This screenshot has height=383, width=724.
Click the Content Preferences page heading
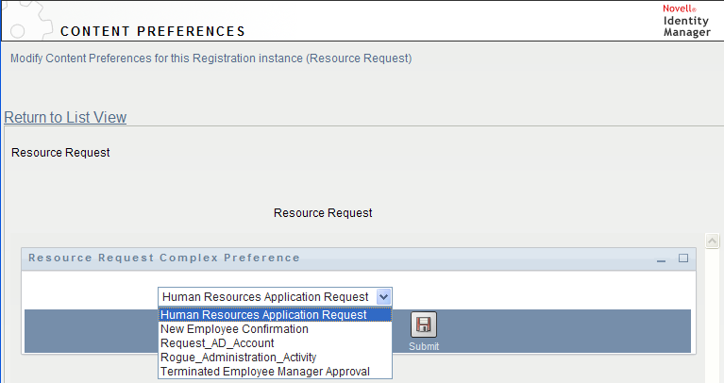click(153, 31)
